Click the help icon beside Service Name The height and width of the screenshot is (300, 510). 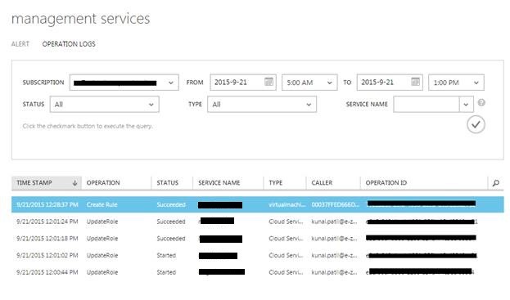[x=481, y=103]
